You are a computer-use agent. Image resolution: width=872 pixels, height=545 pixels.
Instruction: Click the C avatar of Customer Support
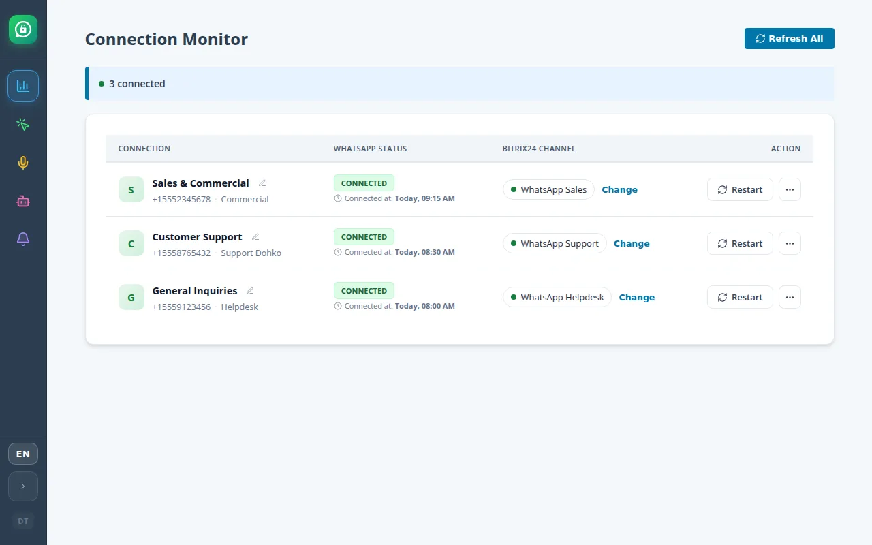(x=131, y=243)
